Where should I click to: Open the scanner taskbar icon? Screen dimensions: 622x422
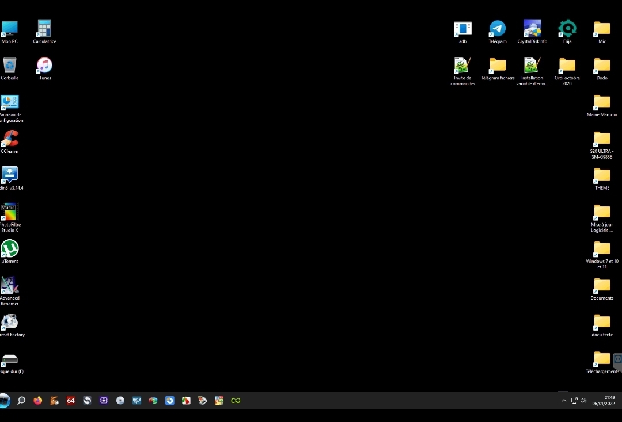click(x=203, y=401)
